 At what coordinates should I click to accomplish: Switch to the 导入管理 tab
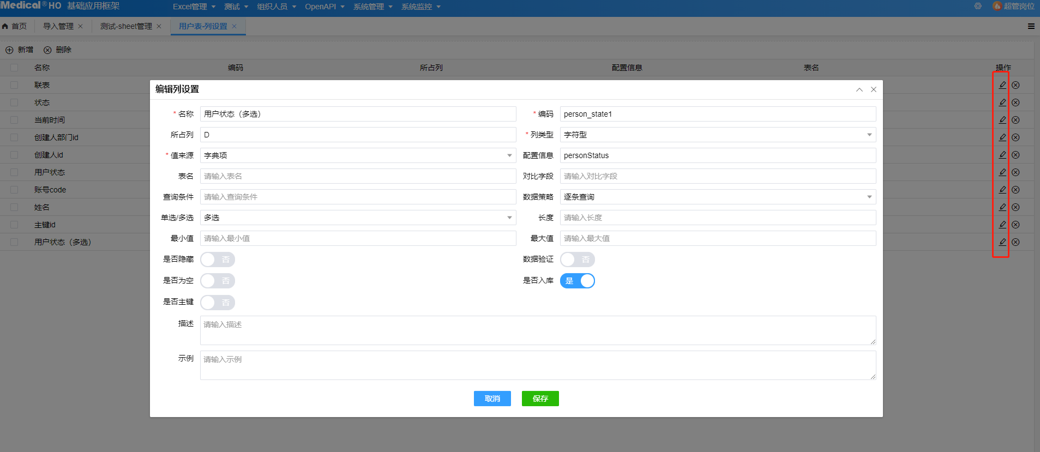[x=58, y=26]
